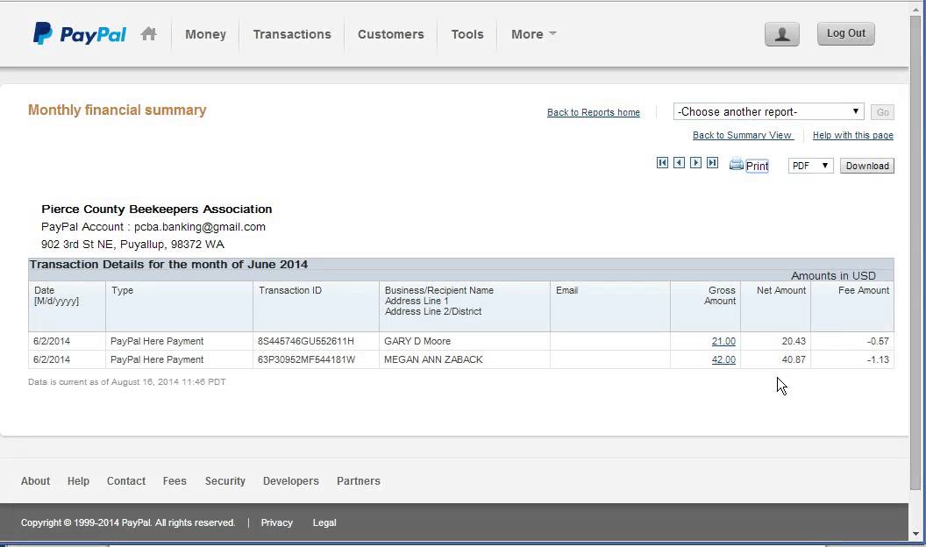Screen dimensions: 926x547
Task: Open the Choose another report dropdown
Action: 768,111
